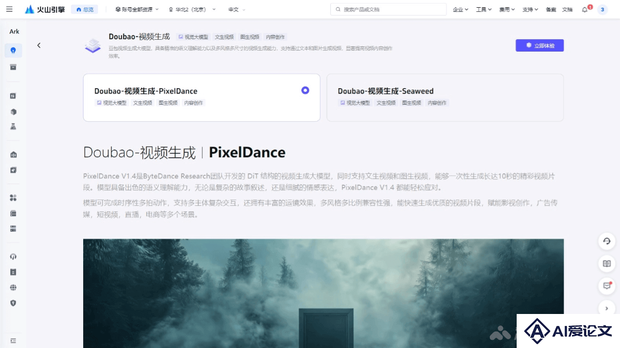Click 视觉大模型 tag in Seaweed card
620x348 pixels.
click(x=355, y=103)
